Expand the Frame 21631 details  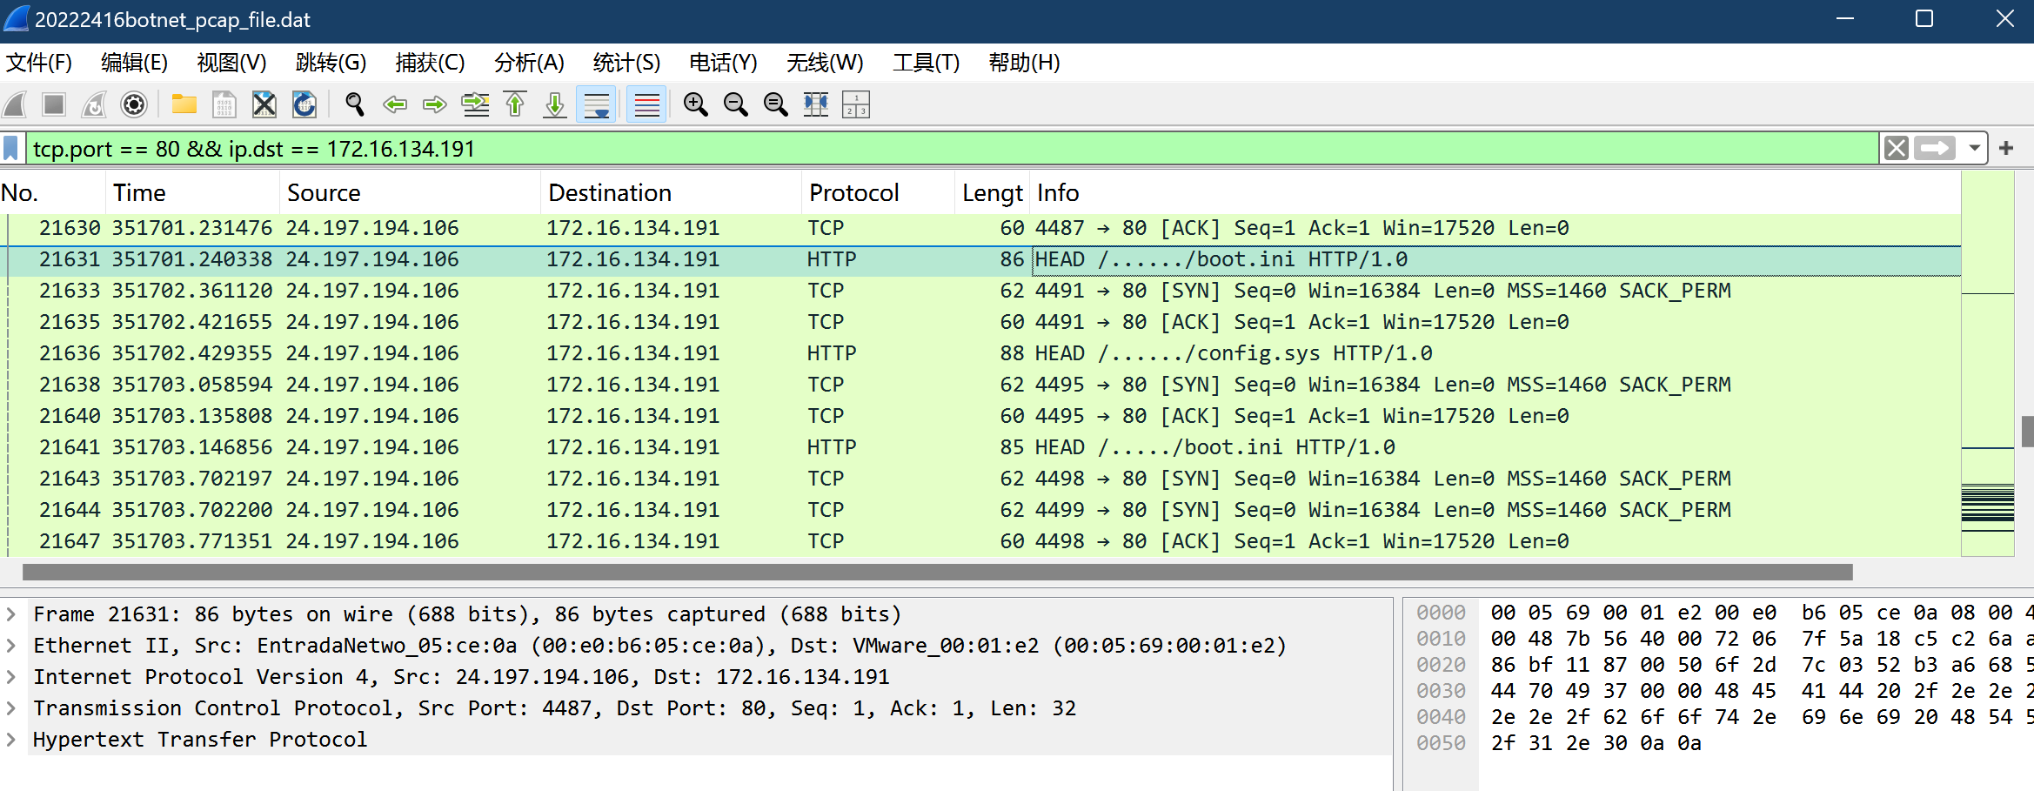tap(11, 614)
